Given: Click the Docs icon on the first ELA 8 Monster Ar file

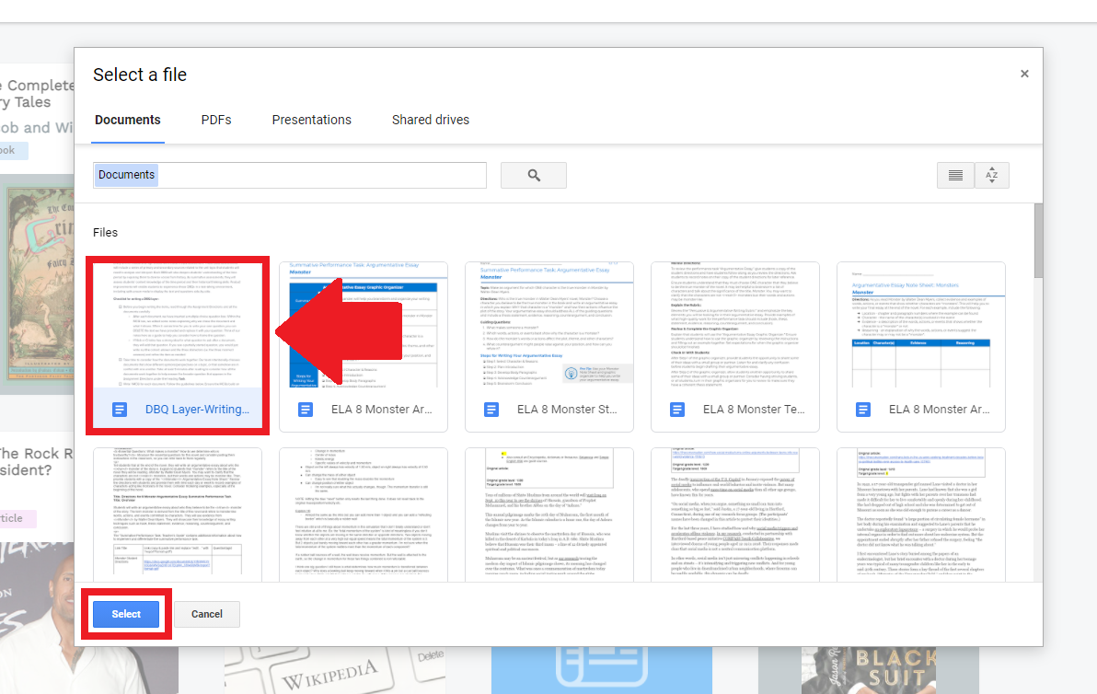Looking at the screenshot, I should point(306,409).
